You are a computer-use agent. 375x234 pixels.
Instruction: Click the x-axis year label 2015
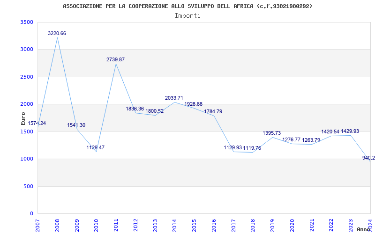(194, 226)
